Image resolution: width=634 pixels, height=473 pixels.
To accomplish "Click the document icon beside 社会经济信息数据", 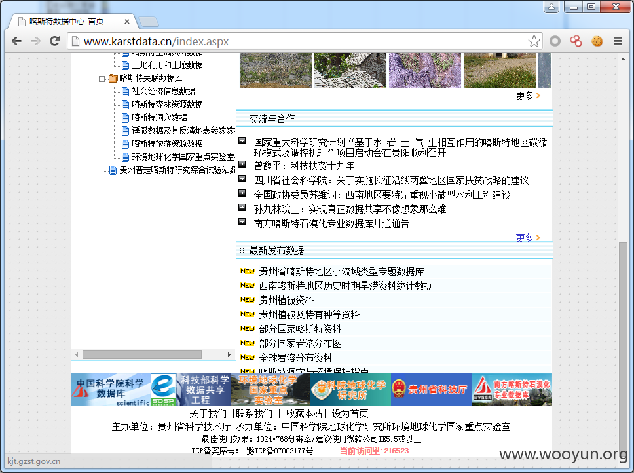I will 125,91.
